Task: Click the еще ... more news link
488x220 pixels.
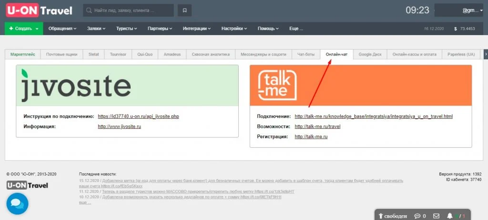Action: [85, 202]
